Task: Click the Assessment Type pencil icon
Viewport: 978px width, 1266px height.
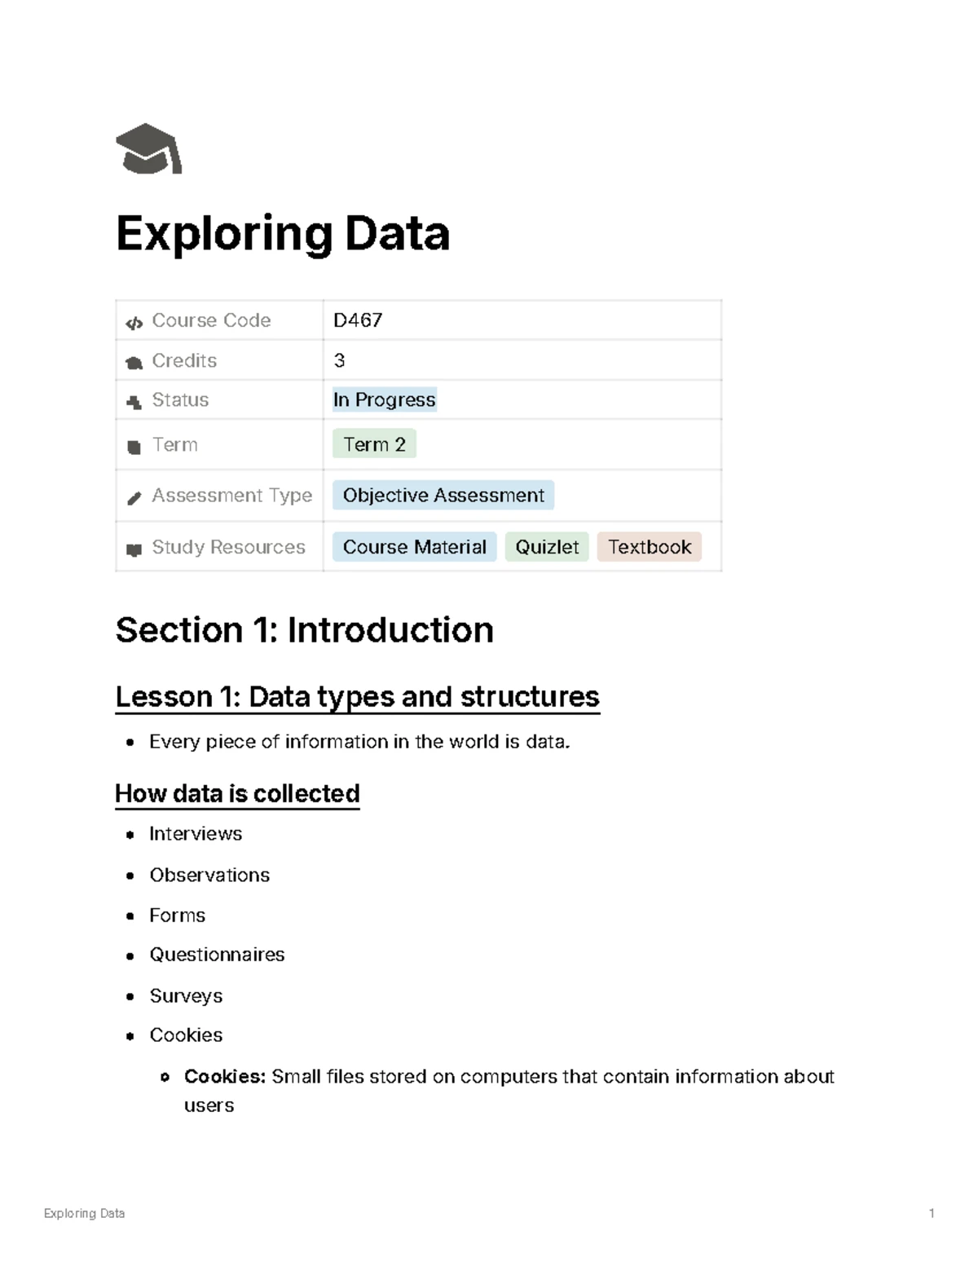Action: 134,497
